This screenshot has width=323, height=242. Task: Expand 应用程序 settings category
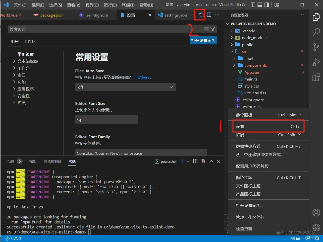pos(14,89)
